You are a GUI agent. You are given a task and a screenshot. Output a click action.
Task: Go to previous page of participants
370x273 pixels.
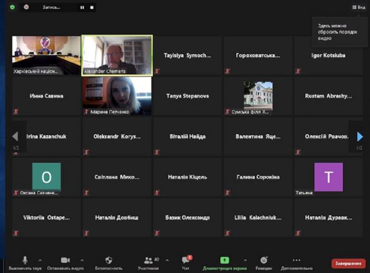point(15,137)
